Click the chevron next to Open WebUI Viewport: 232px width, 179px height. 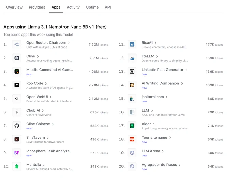(50, 97)
